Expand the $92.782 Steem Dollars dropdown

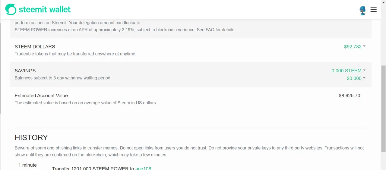[355, 47]
